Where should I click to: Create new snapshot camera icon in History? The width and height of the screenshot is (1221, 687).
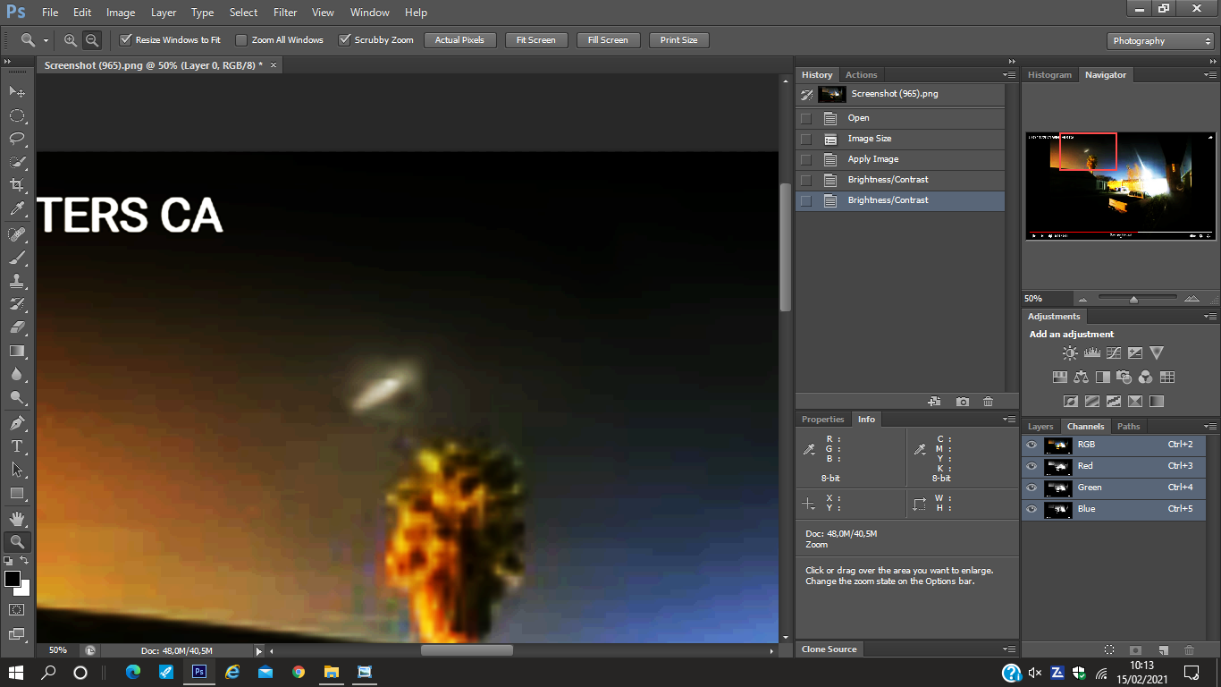(x=962, y=402)
